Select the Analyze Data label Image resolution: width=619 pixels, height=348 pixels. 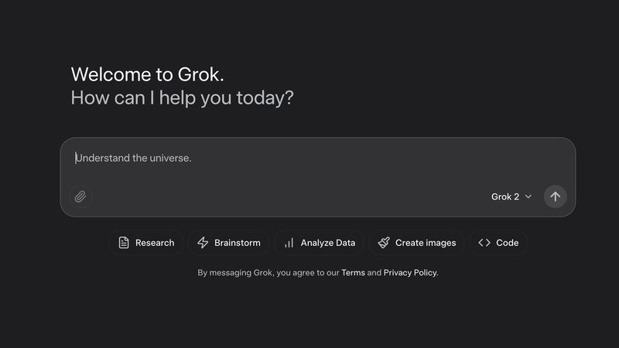click(x=328, y=243)
